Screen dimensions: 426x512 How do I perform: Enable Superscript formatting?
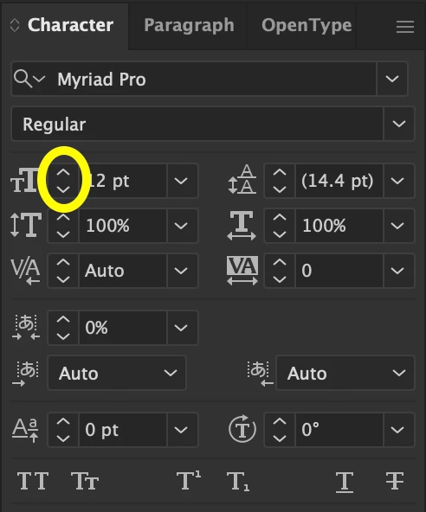point(189,480)
